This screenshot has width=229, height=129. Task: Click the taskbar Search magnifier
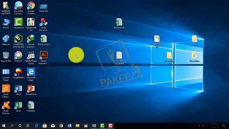(x=12, y=126)
